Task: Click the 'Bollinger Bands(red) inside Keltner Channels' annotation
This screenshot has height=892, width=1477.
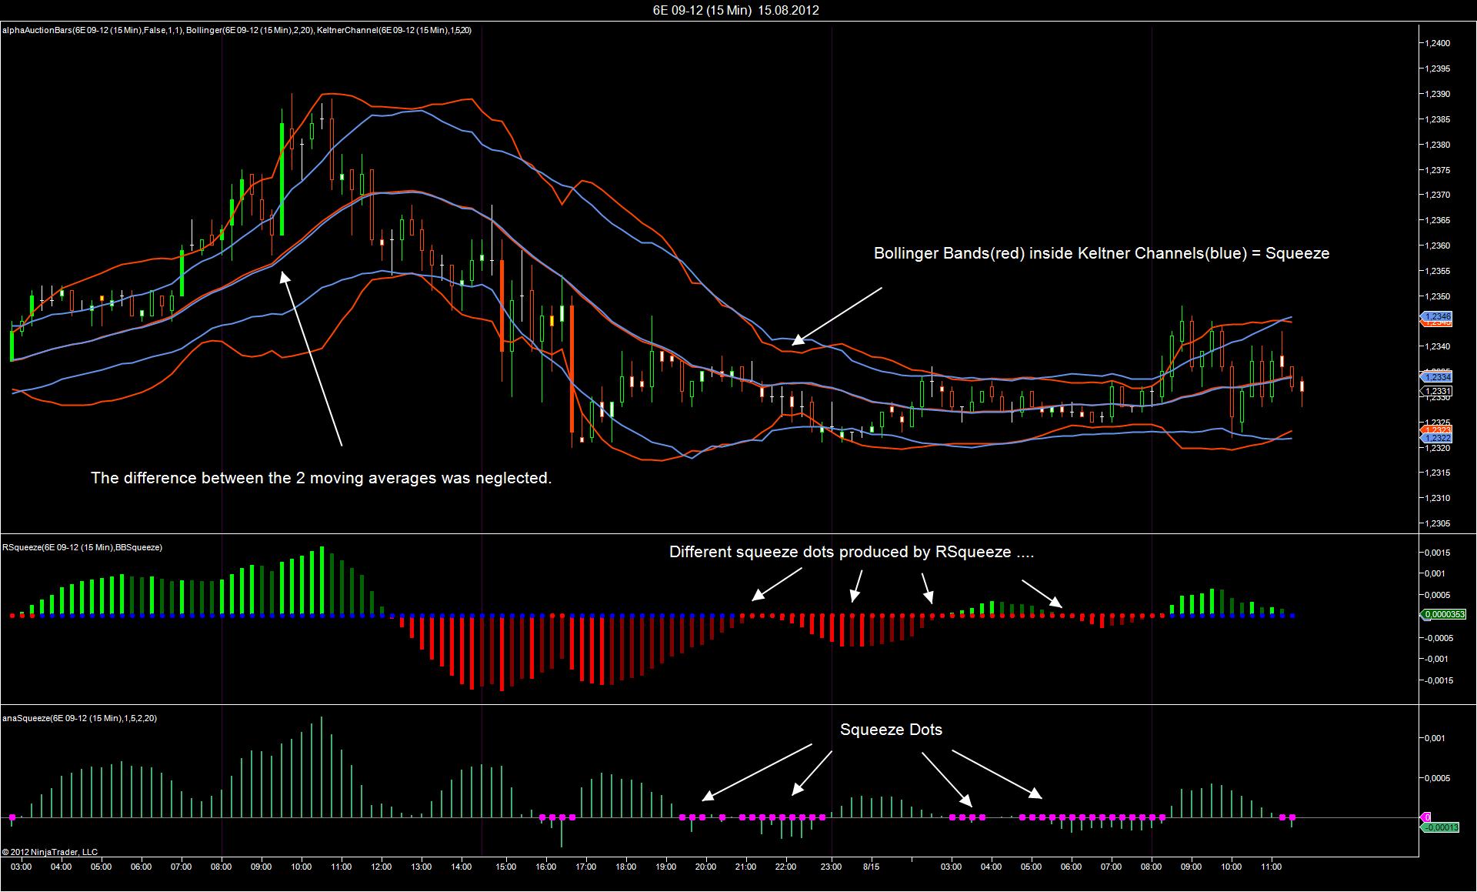Action: click(x=1101, y=253)
